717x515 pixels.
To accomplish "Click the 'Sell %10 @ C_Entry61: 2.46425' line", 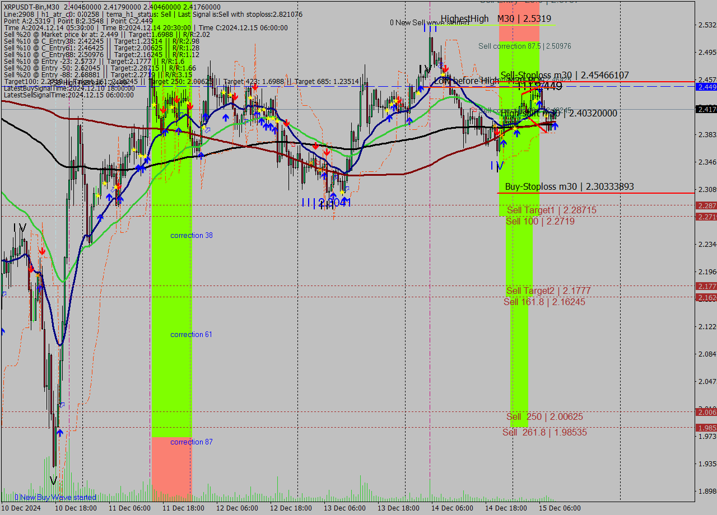I will pyautogui.click(x=101, y=48).
